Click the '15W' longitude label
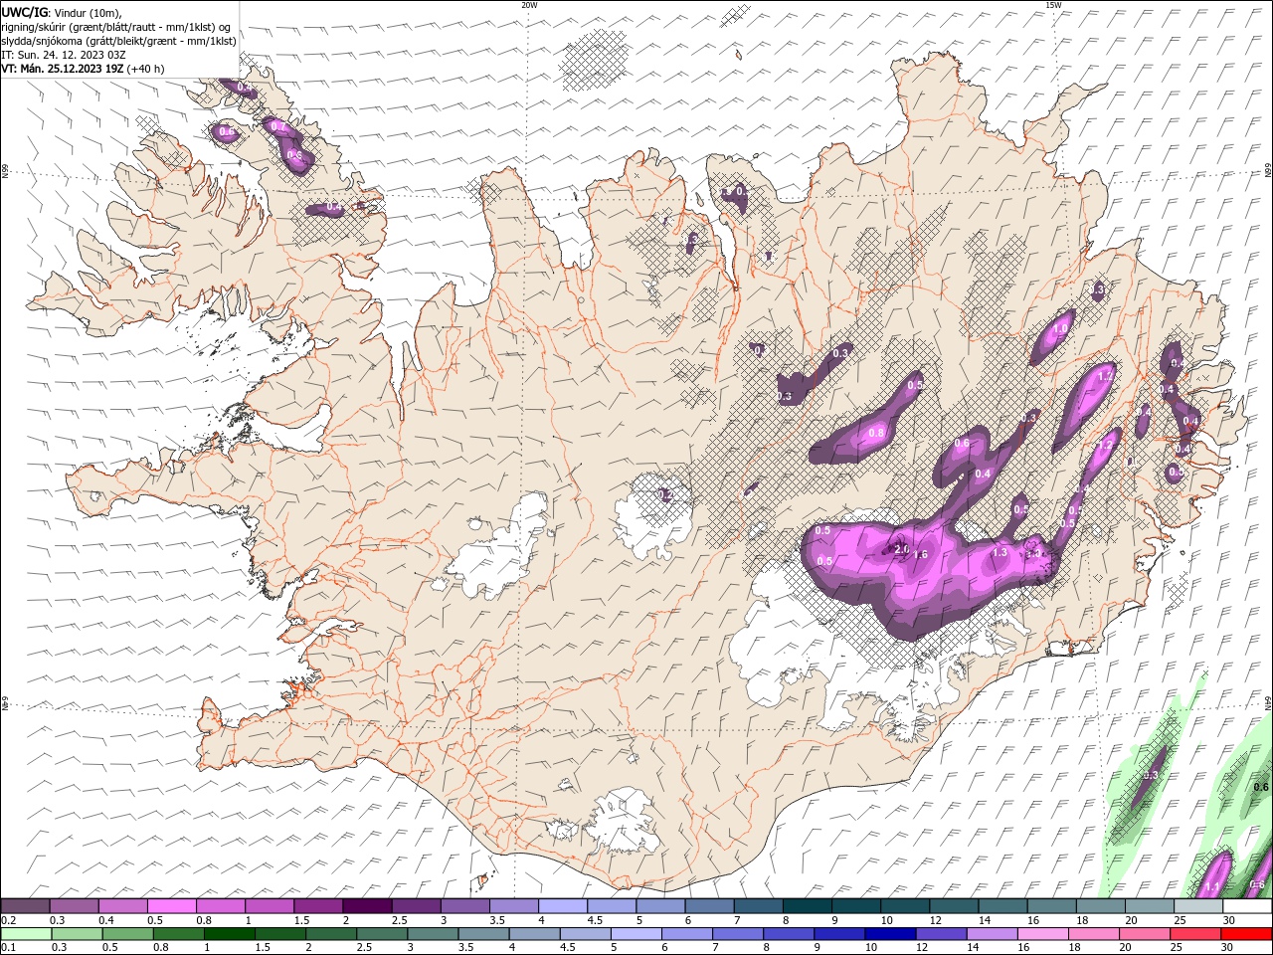The image size is (1273, 955). click(1053, 4)
